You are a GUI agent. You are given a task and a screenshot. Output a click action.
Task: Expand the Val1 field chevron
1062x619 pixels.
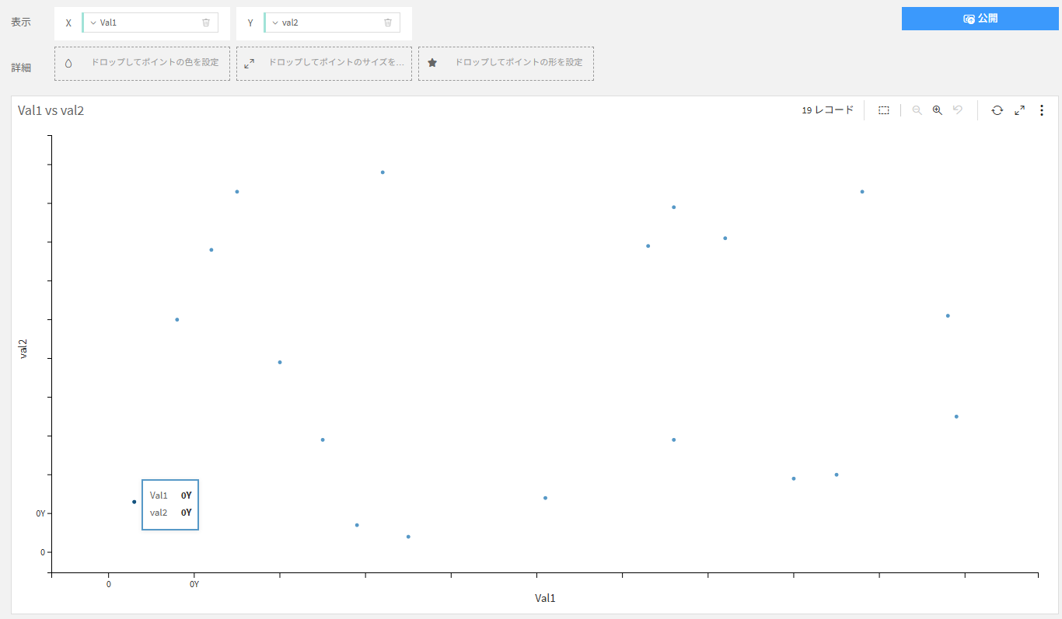pyautogui.click(x=93, y=23)
